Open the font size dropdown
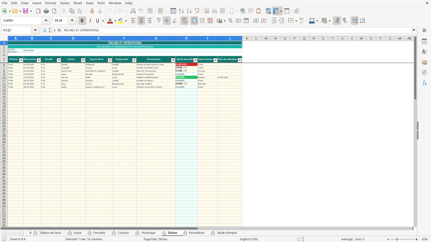 coord(72,20)
